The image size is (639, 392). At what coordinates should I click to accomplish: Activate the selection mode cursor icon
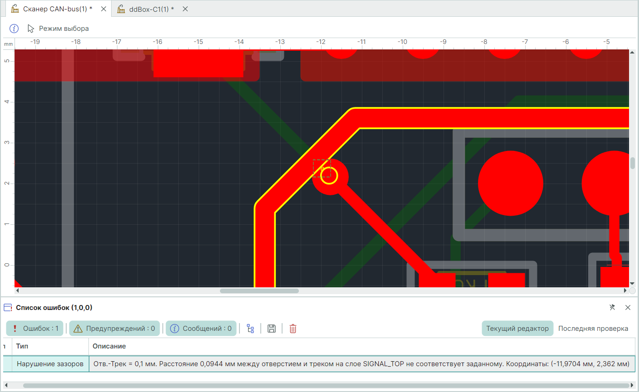(x=31, y=29)
